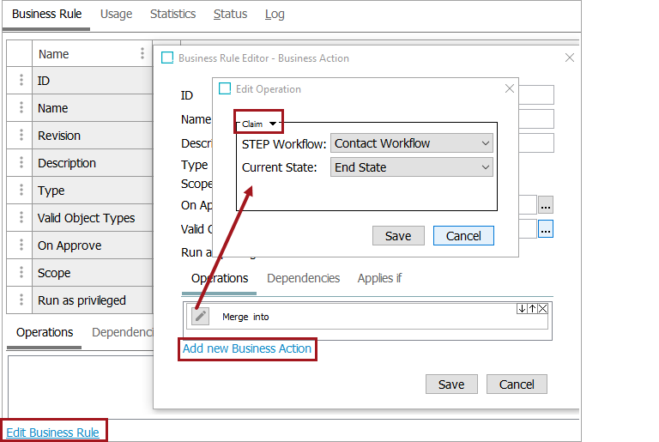
Task: Move the Merge into operation down
Action: pyautogui.click(x=522, y=309)
